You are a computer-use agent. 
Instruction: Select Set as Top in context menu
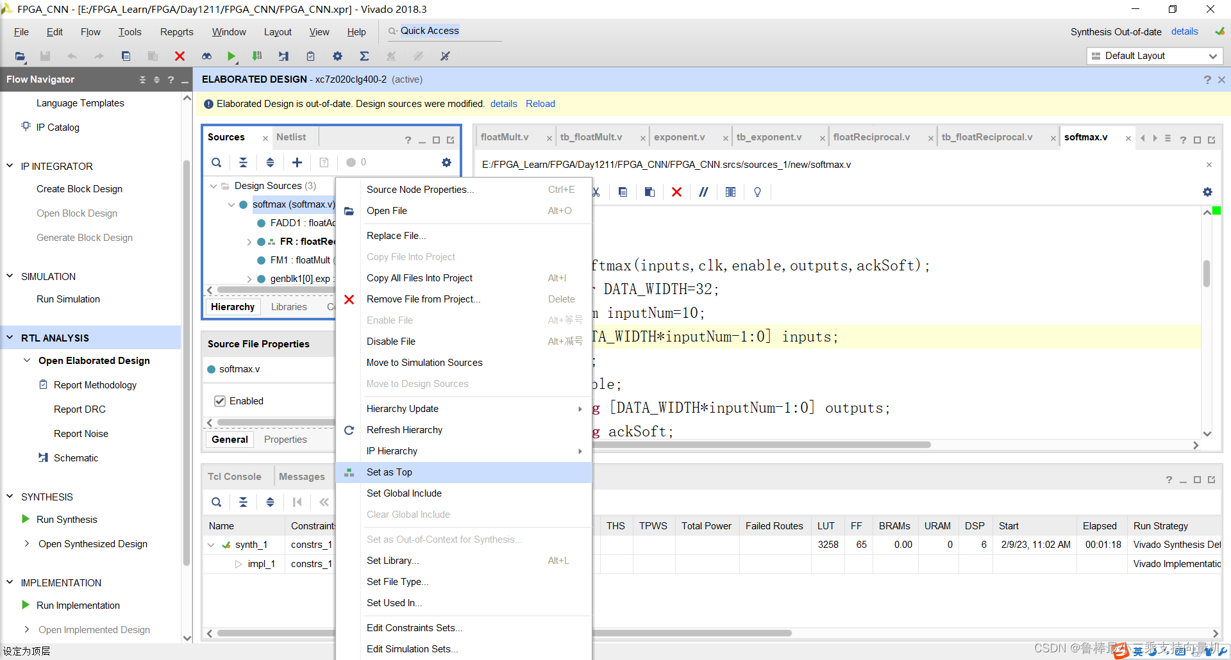463,472
